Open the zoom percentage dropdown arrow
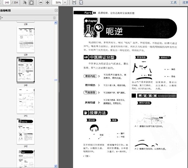This screenshot has height=168, width=188. click(65, 3)
